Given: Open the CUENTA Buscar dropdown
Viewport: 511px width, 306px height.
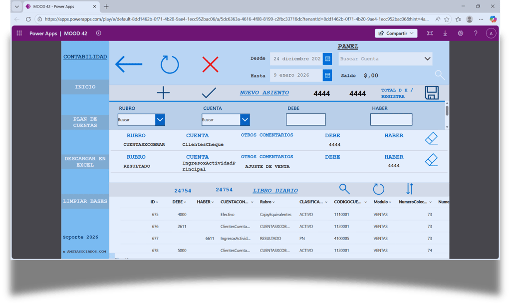Looking at the screenshot, I should [245, 120].
